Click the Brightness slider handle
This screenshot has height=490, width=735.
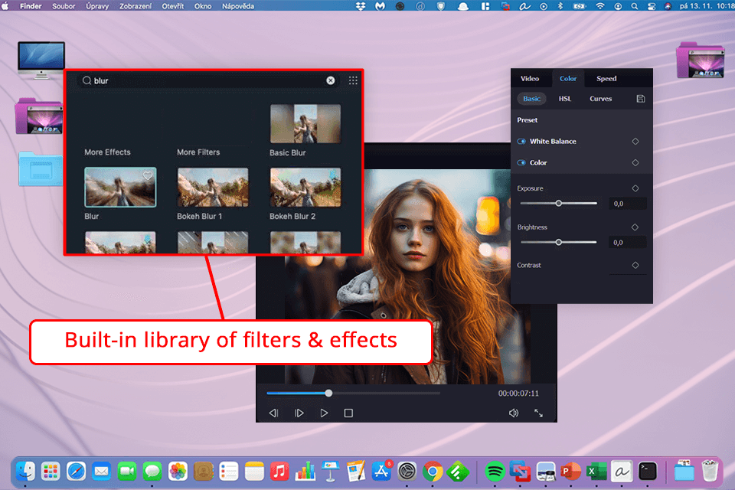[x=558, y=243]
